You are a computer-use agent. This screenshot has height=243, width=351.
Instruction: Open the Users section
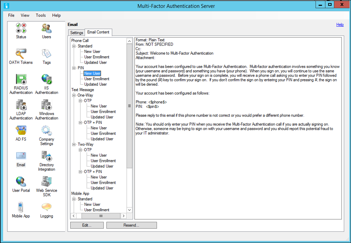coord(46,31)
